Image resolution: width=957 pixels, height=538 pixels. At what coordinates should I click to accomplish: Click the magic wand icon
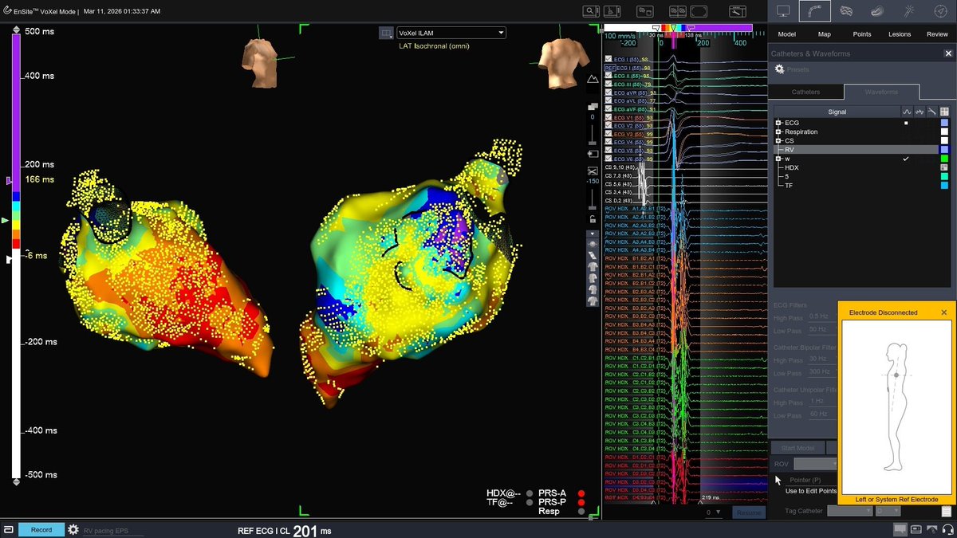pyautogui.click(x=909, y=11)
